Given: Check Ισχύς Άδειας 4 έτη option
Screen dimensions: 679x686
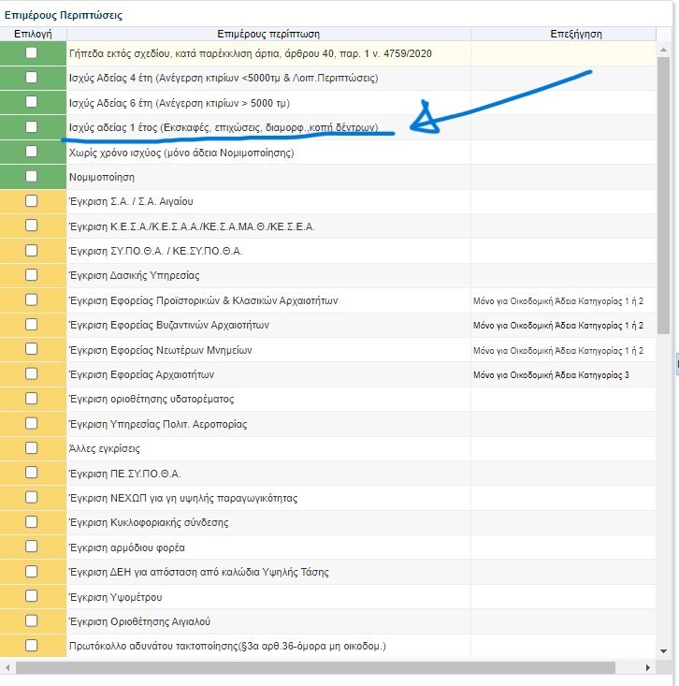Looking at the screenshot, I should [x=32, y=78].
